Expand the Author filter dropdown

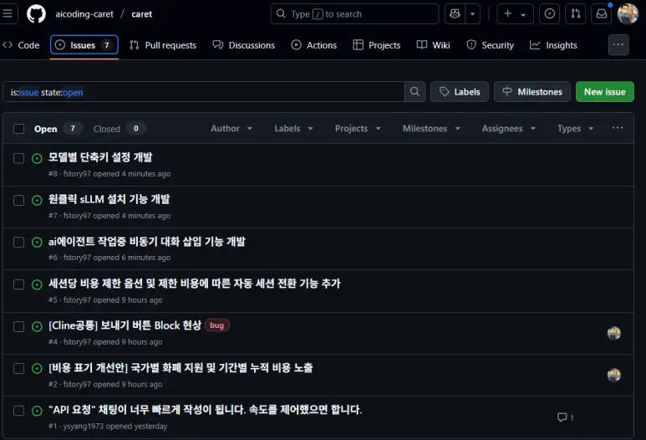click(x=231, y=129)
